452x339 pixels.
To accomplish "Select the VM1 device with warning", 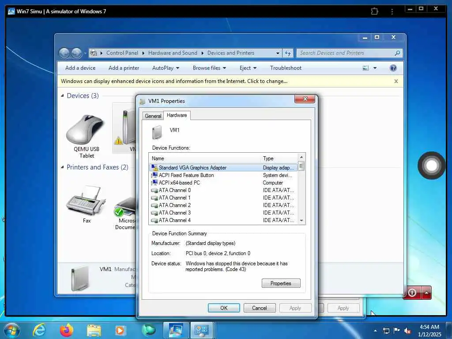I will tap(124, 128).
